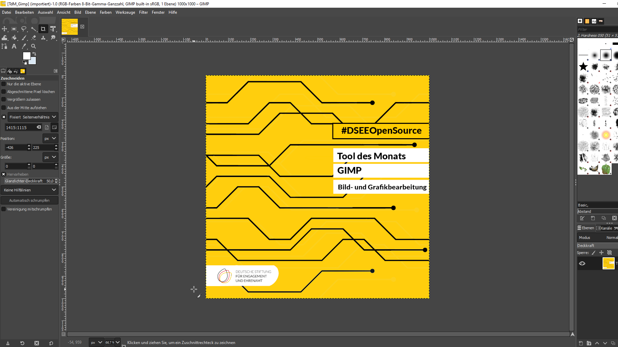Open the Filter menu
This screenshot has height=347, width=618.
tap(143, 12)
